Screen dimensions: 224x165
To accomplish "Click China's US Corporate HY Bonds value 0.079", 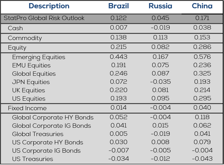I will coord(202,142).
